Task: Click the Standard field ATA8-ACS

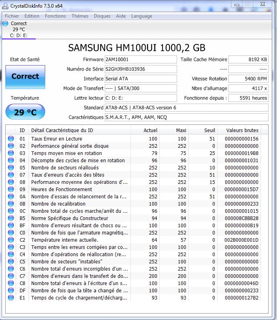Action: (x=186, y=108)
